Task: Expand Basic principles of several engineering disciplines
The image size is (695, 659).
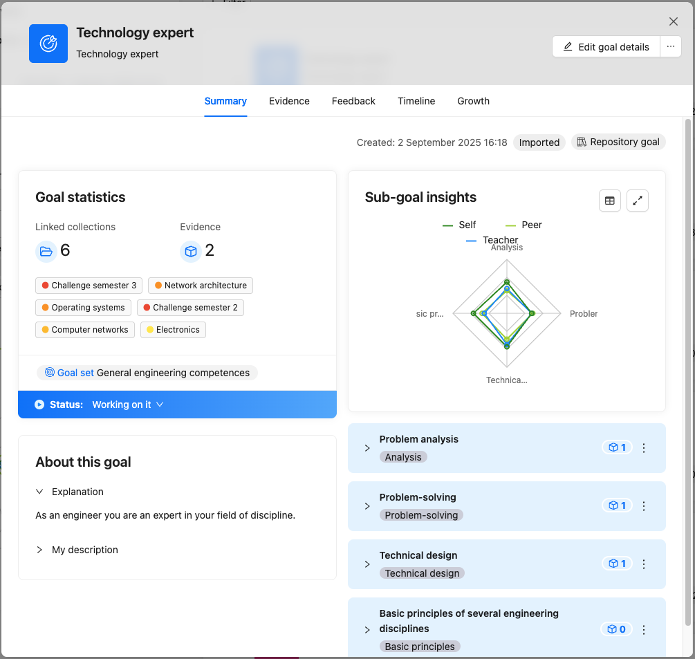Action: click(x=367, y=630)
